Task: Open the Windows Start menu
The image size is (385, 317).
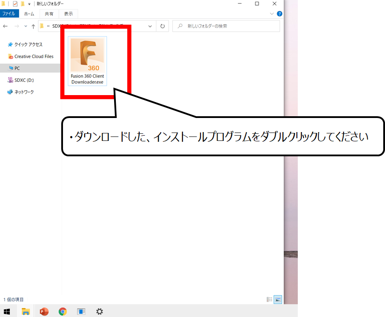Action: point(7,312)
